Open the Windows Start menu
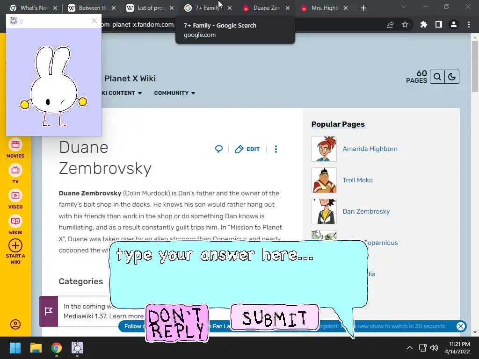 [x=15, y=348]
